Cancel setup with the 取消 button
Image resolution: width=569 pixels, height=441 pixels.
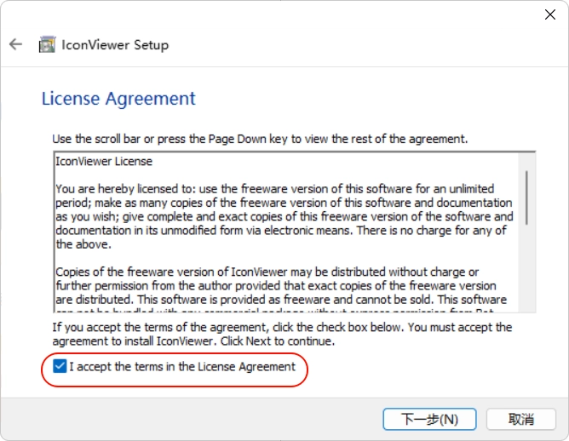(x=521, y=419)
